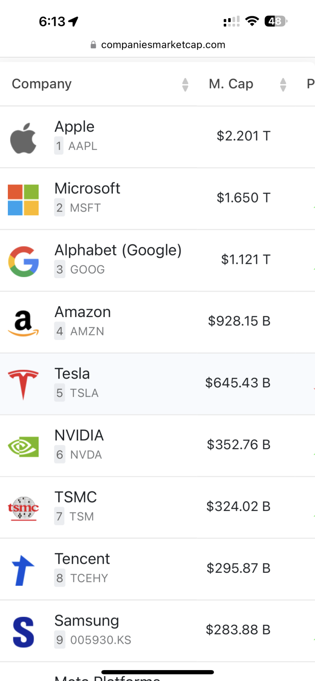Tap the Google G logo
Viewport: 315px width, 681px height.
(23, 262)
